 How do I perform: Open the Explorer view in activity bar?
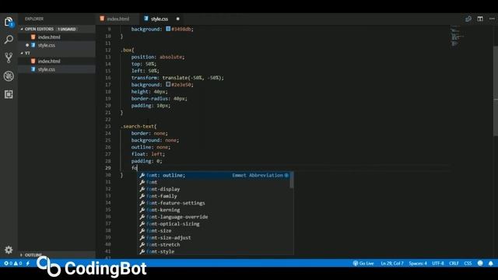point(9,22)
